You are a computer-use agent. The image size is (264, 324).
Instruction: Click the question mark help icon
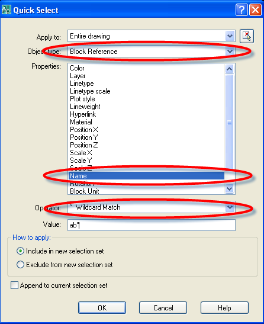pyautogui.click(x=242, y=9)
